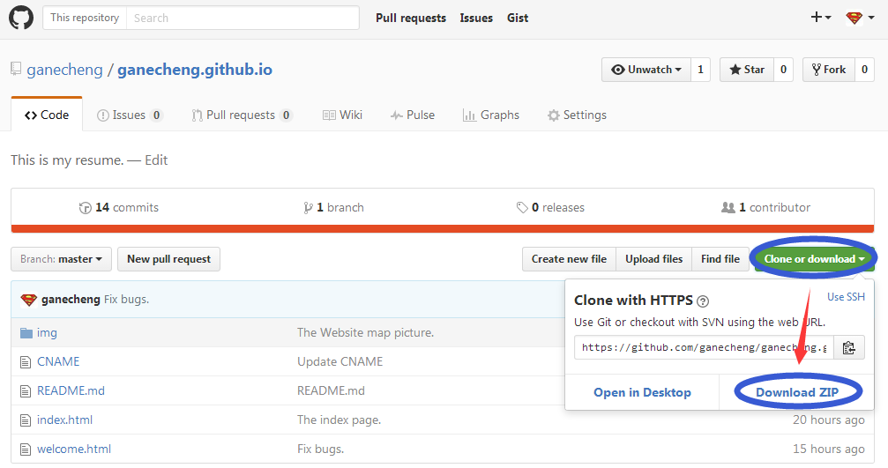Open 'Update CNAME' commit message
Image resolution: width=888 pixels, height=468 pixels.
pyautogui.click(x=340, y=361)
